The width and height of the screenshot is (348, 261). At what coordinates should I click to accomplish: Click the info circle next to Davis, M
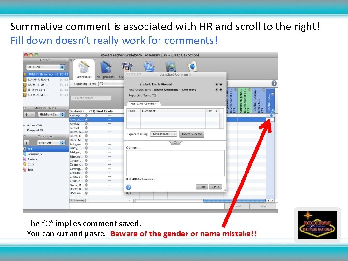(87, 185)
